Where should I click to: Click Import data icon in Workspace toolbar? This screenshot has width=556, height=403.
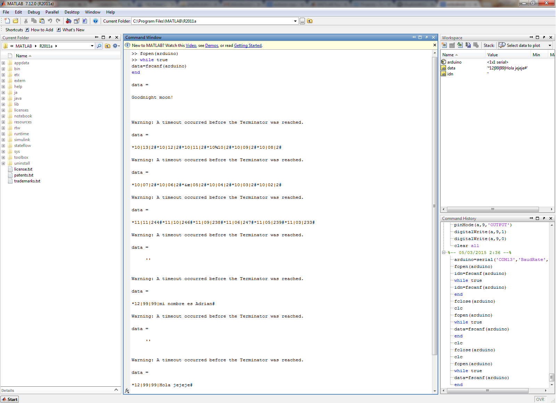[x=460, y=45]
